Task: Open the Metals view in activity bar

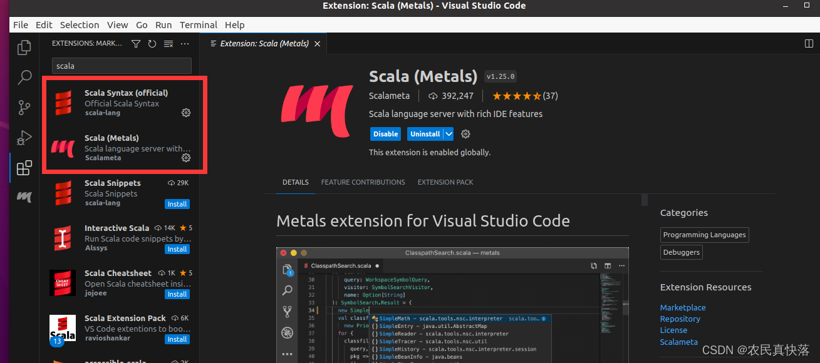Action: (x=24, y=197)
